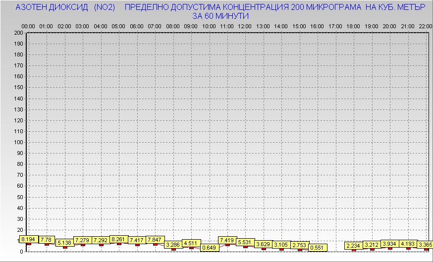Select the 3.629 value label
Image resolution: width=433 pixels, height=262 pixels.
(264, 244)
